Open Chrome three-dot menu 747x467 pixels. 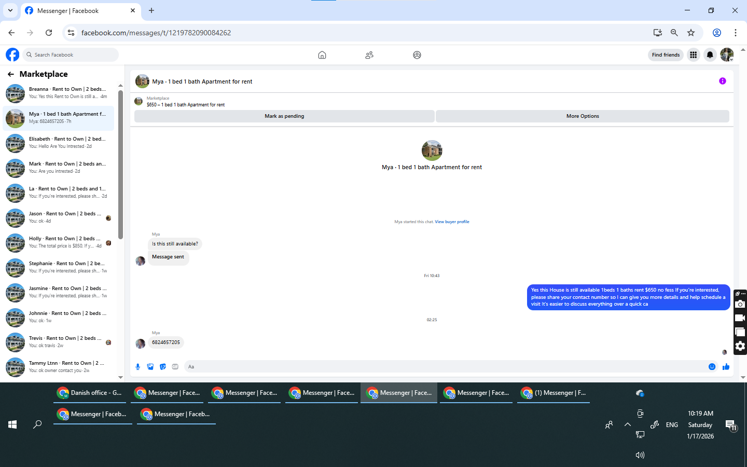pos(736,33)
